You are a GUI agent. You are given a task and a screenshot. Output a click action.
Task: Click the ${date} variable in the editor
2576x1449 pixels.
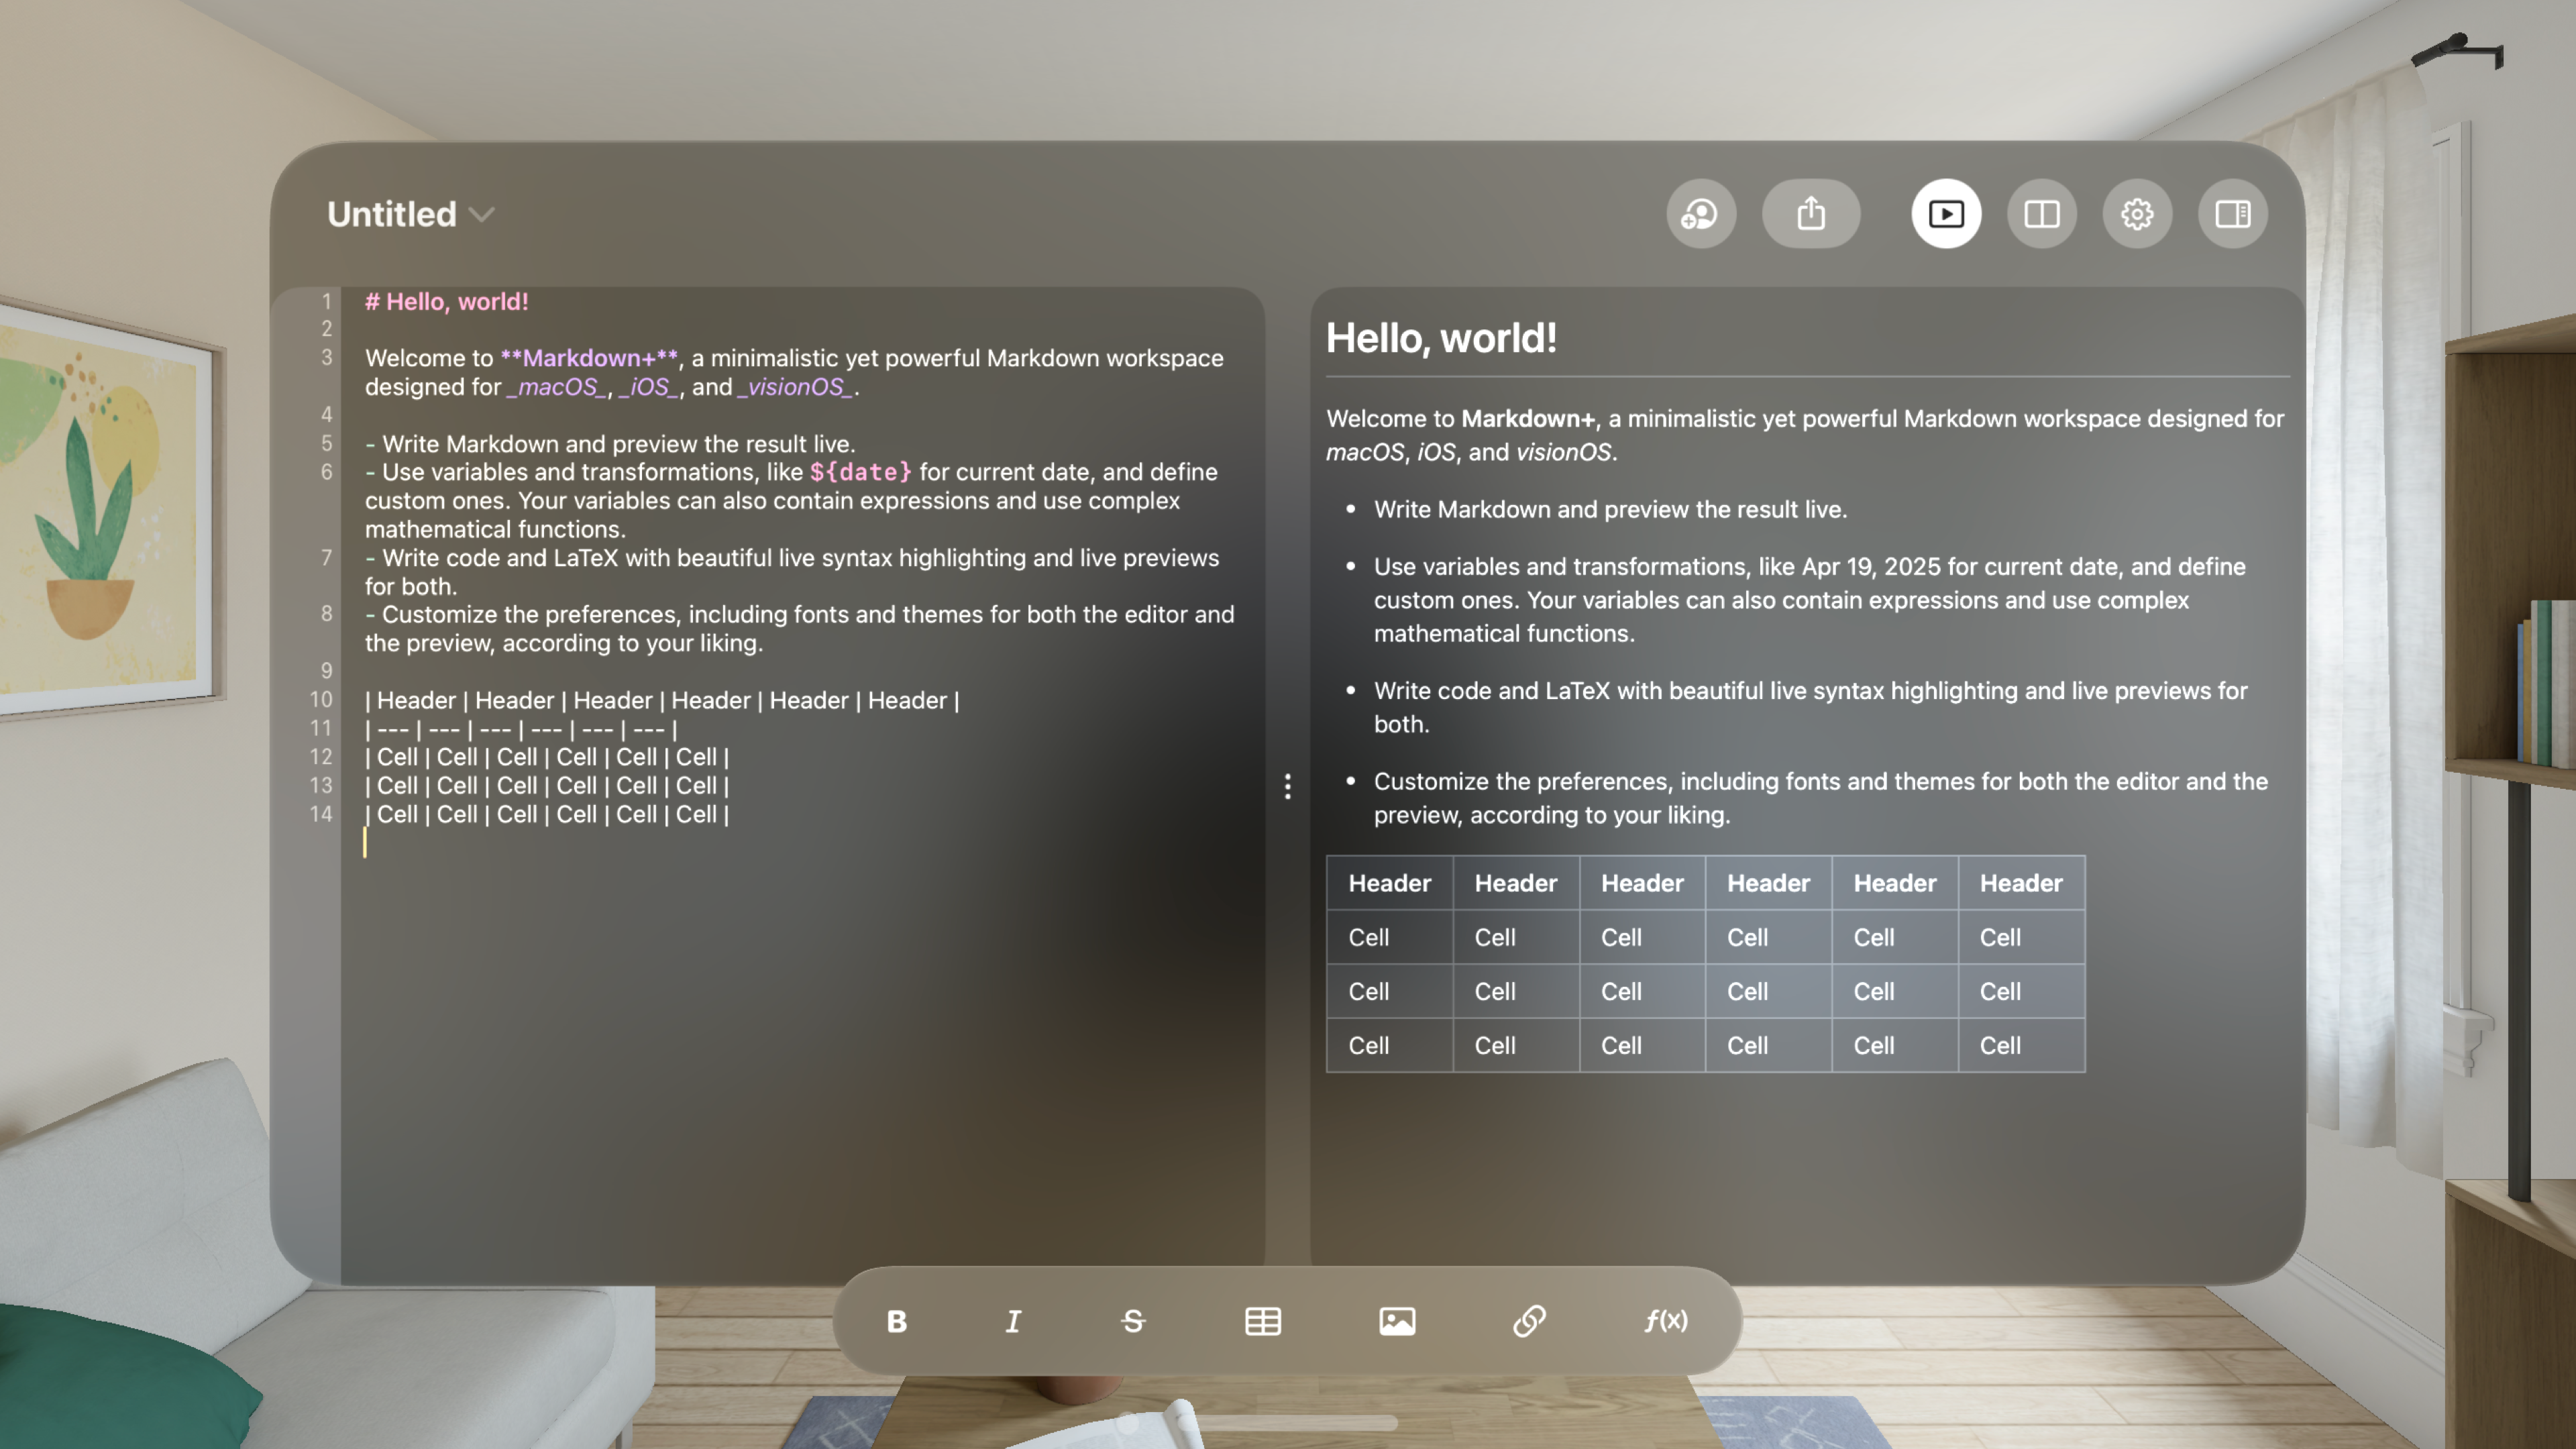click(861, 472)
